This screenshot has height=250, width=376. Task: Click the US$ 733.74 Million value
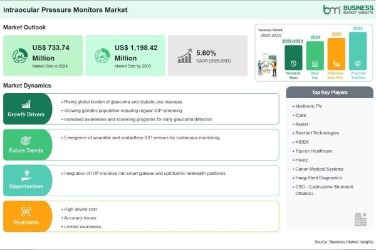(51, 53)
